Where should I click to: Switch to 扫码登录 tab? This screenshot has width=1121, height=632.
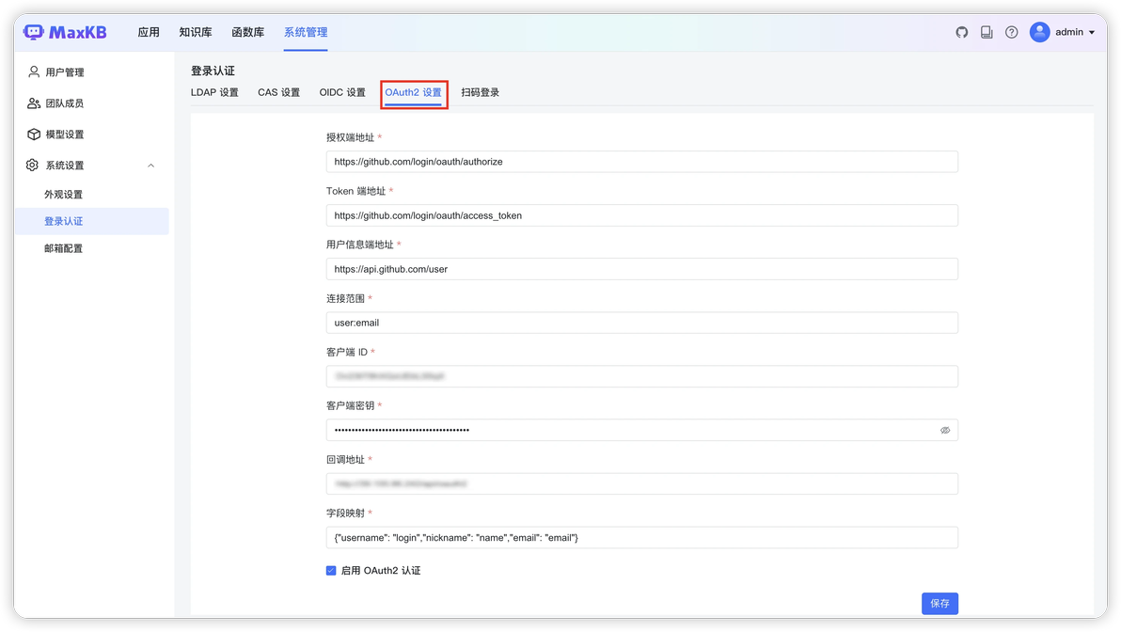click(x=480, y=92)
